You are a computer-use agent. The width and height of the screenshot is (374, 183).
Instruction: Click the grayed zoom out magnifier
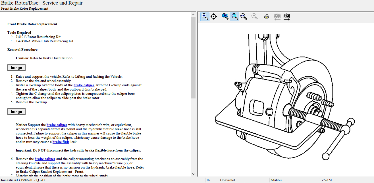(255, 16)
